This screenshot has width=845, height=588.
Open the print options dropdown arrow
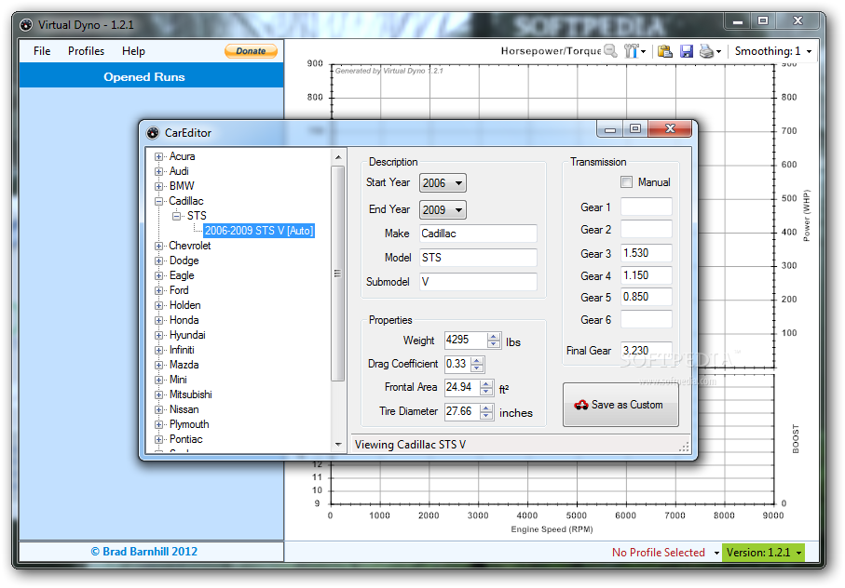tap(718, 52)
